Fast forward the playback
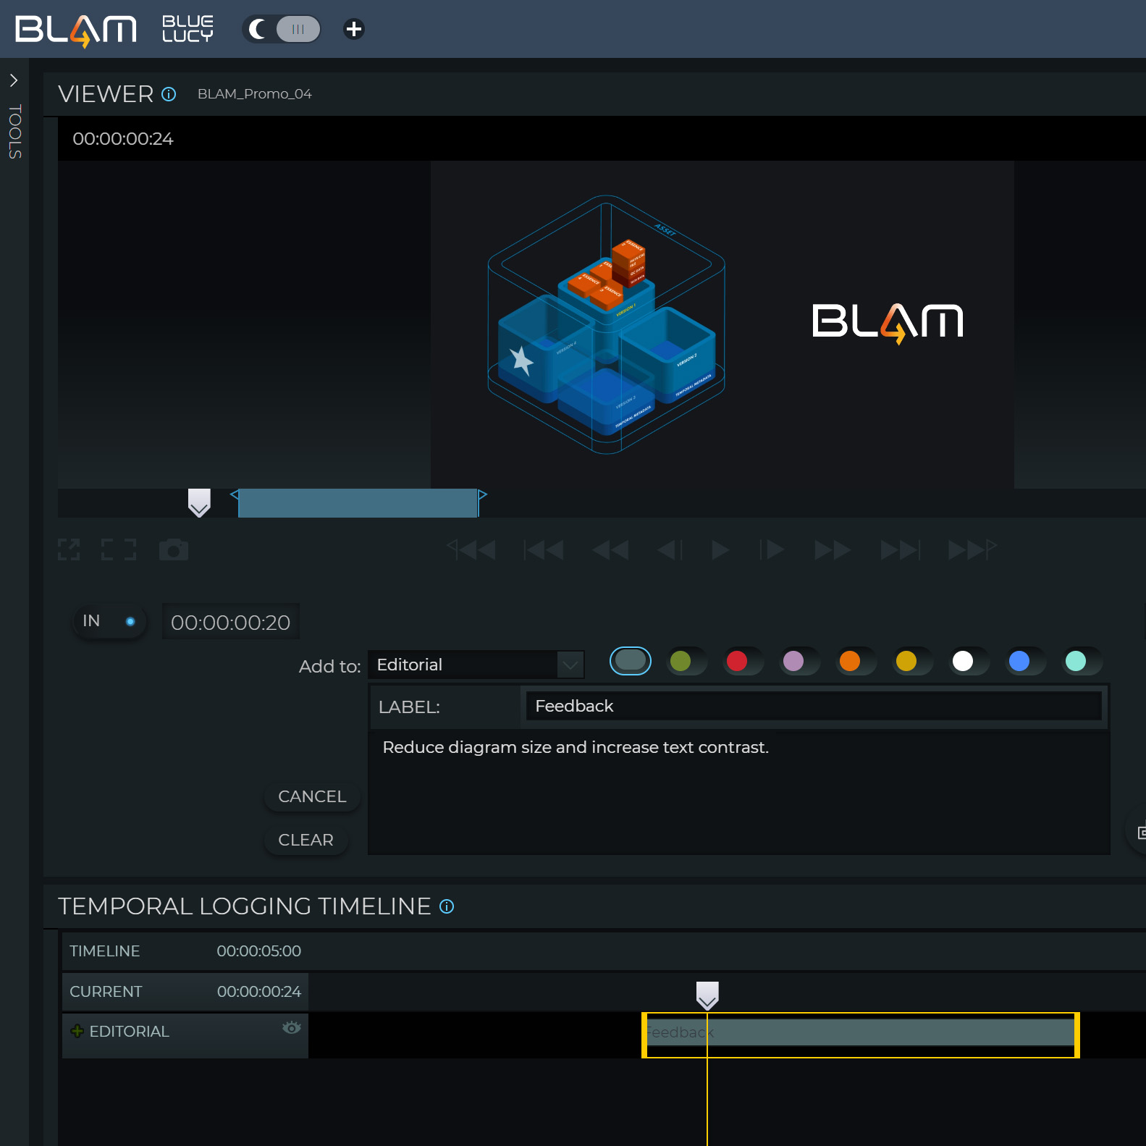This screenshot has width=1146, height=1146. point(833,549)
